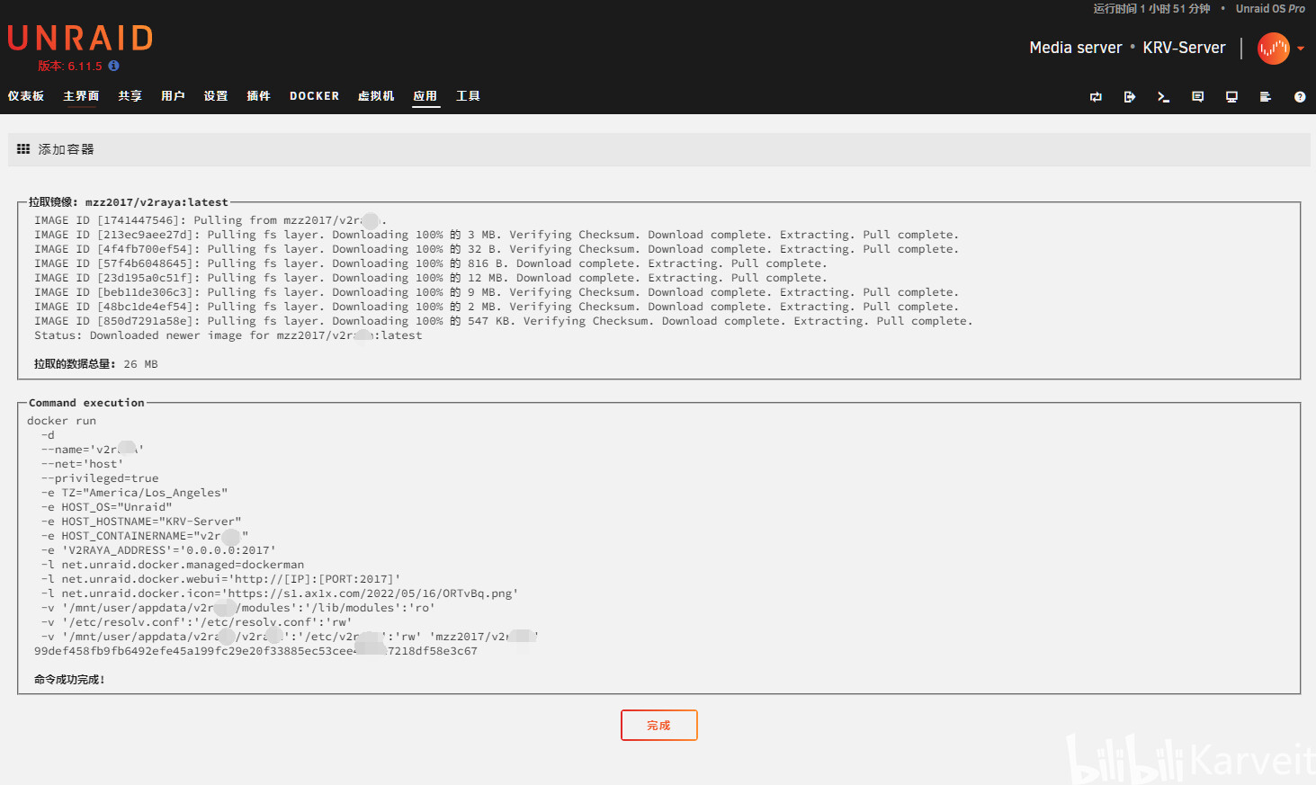
Task: Click the HOST_HOSTNAME="KRV-Server" line
Action: [x=141, y=522]
